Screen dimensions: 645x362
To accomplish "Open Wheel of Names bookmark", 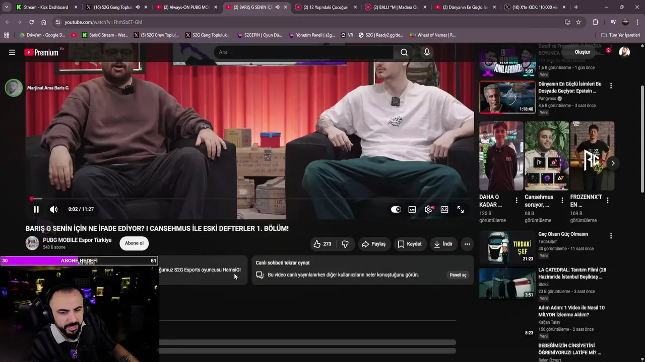I will click(x=432, y=35).
